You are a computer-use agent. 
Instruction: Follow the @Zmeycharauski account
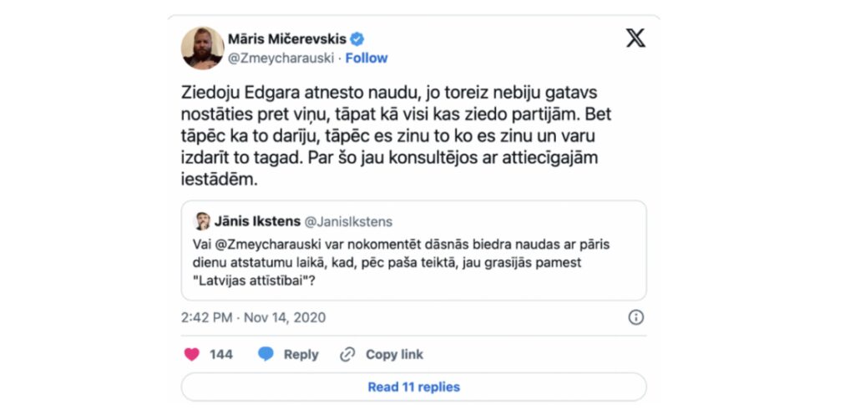[367, 58]
